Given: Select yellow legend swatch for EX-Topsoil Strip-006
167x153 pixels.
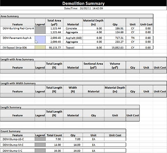Looking at the screenshot, I should coord(40,47).
